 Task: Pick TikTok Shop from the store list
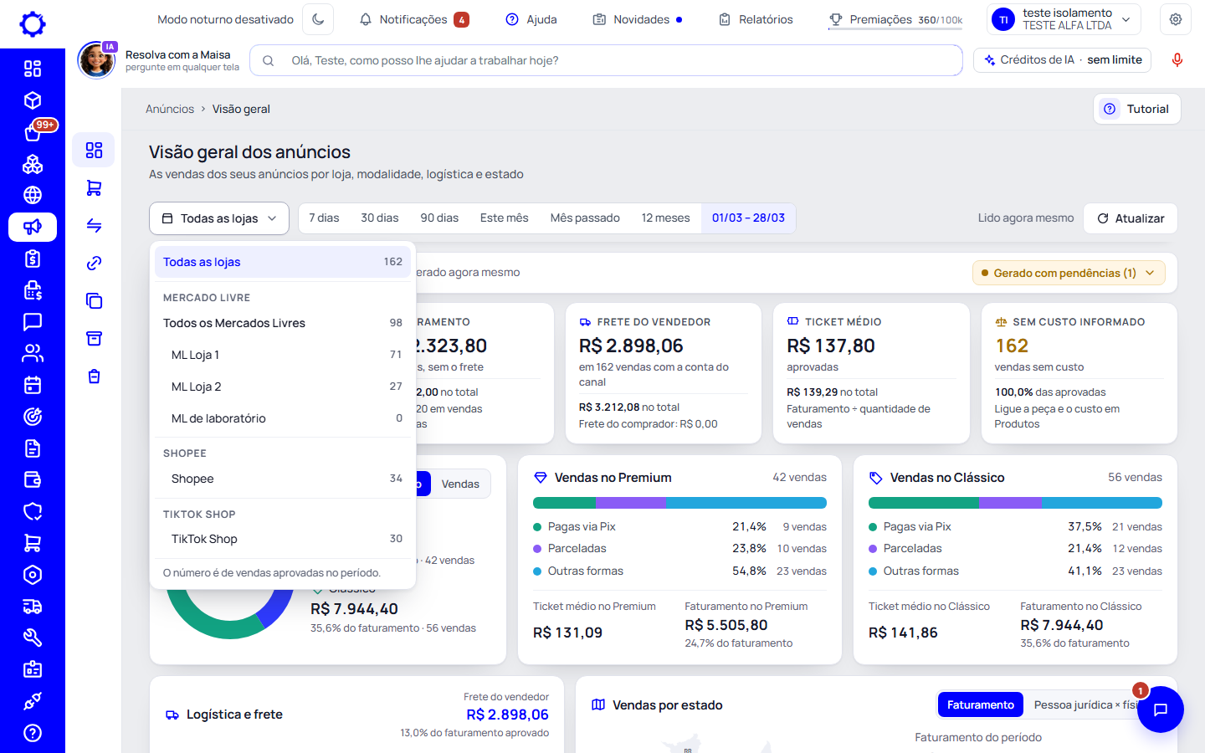coord(283,539)
